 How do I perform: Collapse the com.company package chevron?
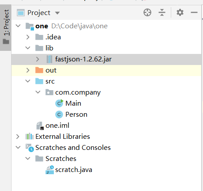click(38, 92)
